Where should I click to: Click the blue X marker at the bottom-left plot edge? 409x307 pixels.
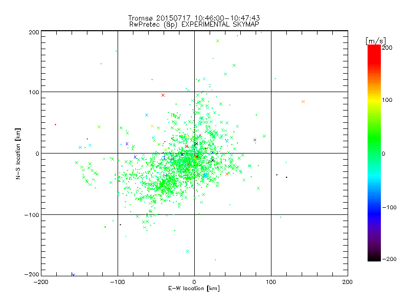click(x=74, y=275)
